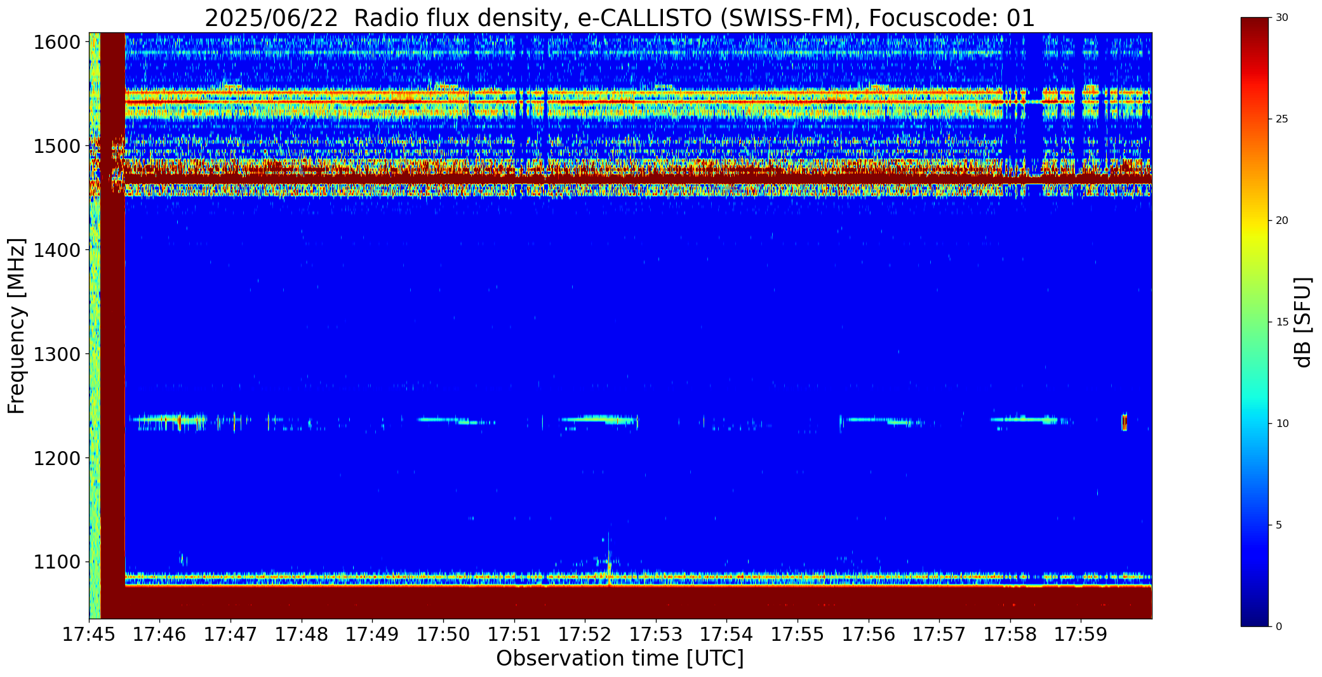
Task: Click the 1600 frequency axis label
Action: pos(57,43)
